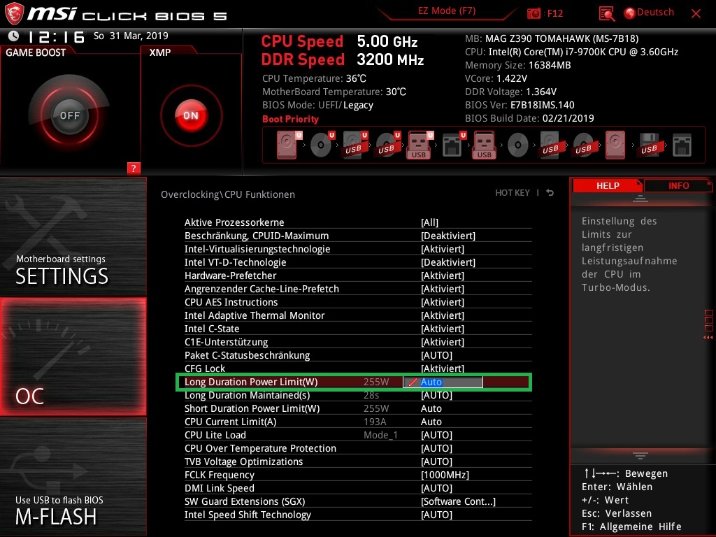The image size is (716, 537).
Task: Click the Boot Priority label
Action: pos(290,119)
